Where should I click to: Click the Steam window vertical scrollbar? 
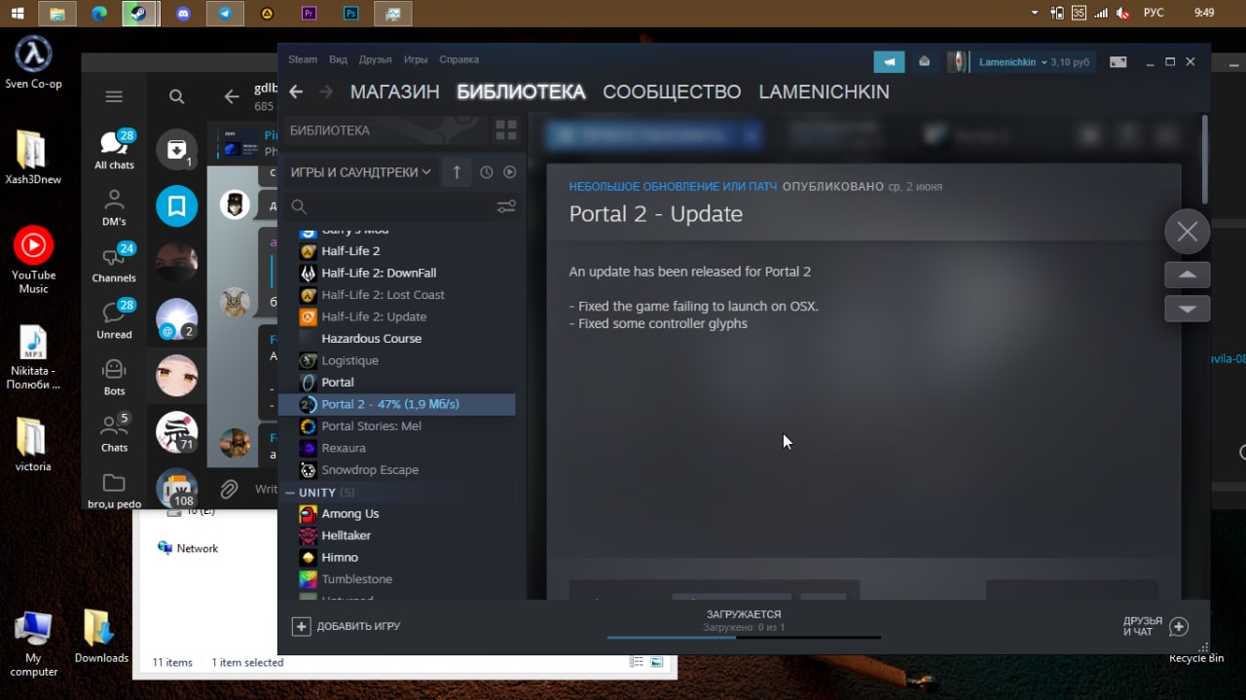(1205, 161)
